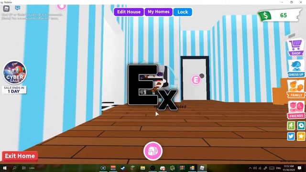Open the backpack inventory

[153, 151]
